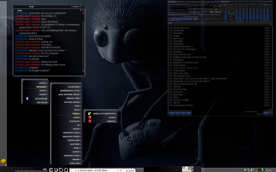The height and width of the screenshot is (172, 276).
Task: Toggle the equalizer ON switch in Winamp
Action: (225, 5)
